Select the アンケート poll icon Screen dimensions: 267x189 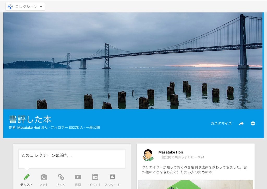[112, 177]
